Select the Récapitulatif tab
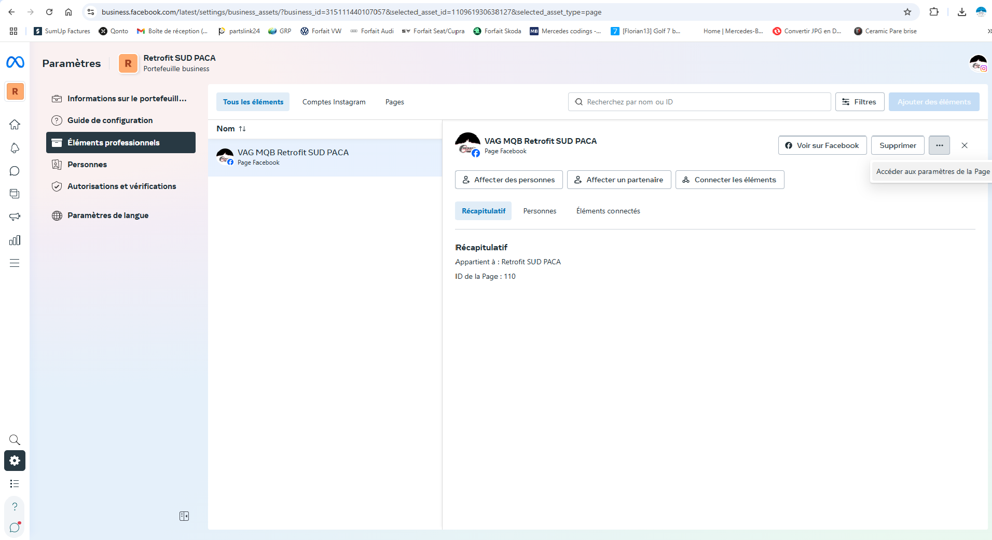This screenshot has height=540, width=992. coord(483,211)
